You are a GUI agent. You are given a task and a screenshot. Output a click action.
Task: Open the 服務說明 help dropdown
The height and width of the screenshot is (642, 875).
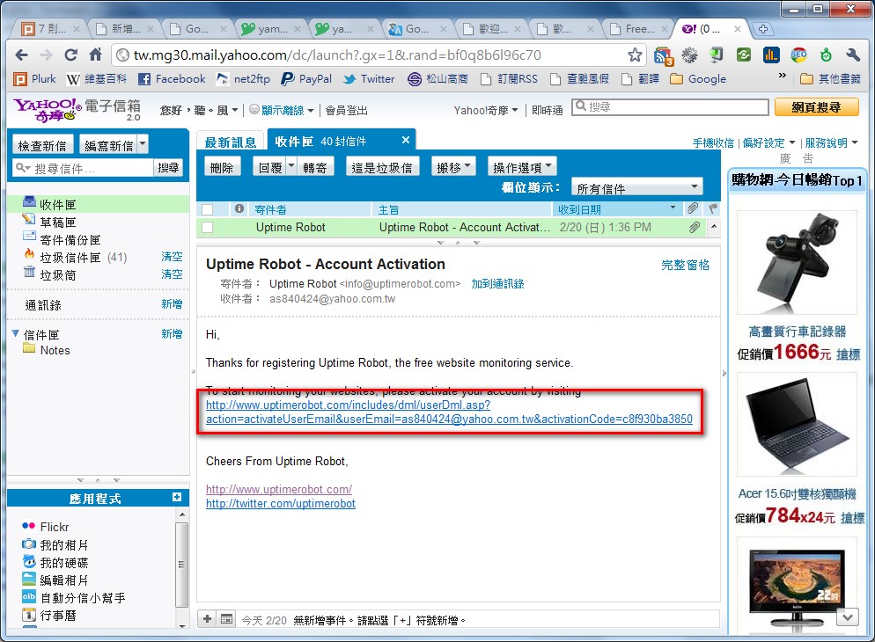[x=831, y=142]
